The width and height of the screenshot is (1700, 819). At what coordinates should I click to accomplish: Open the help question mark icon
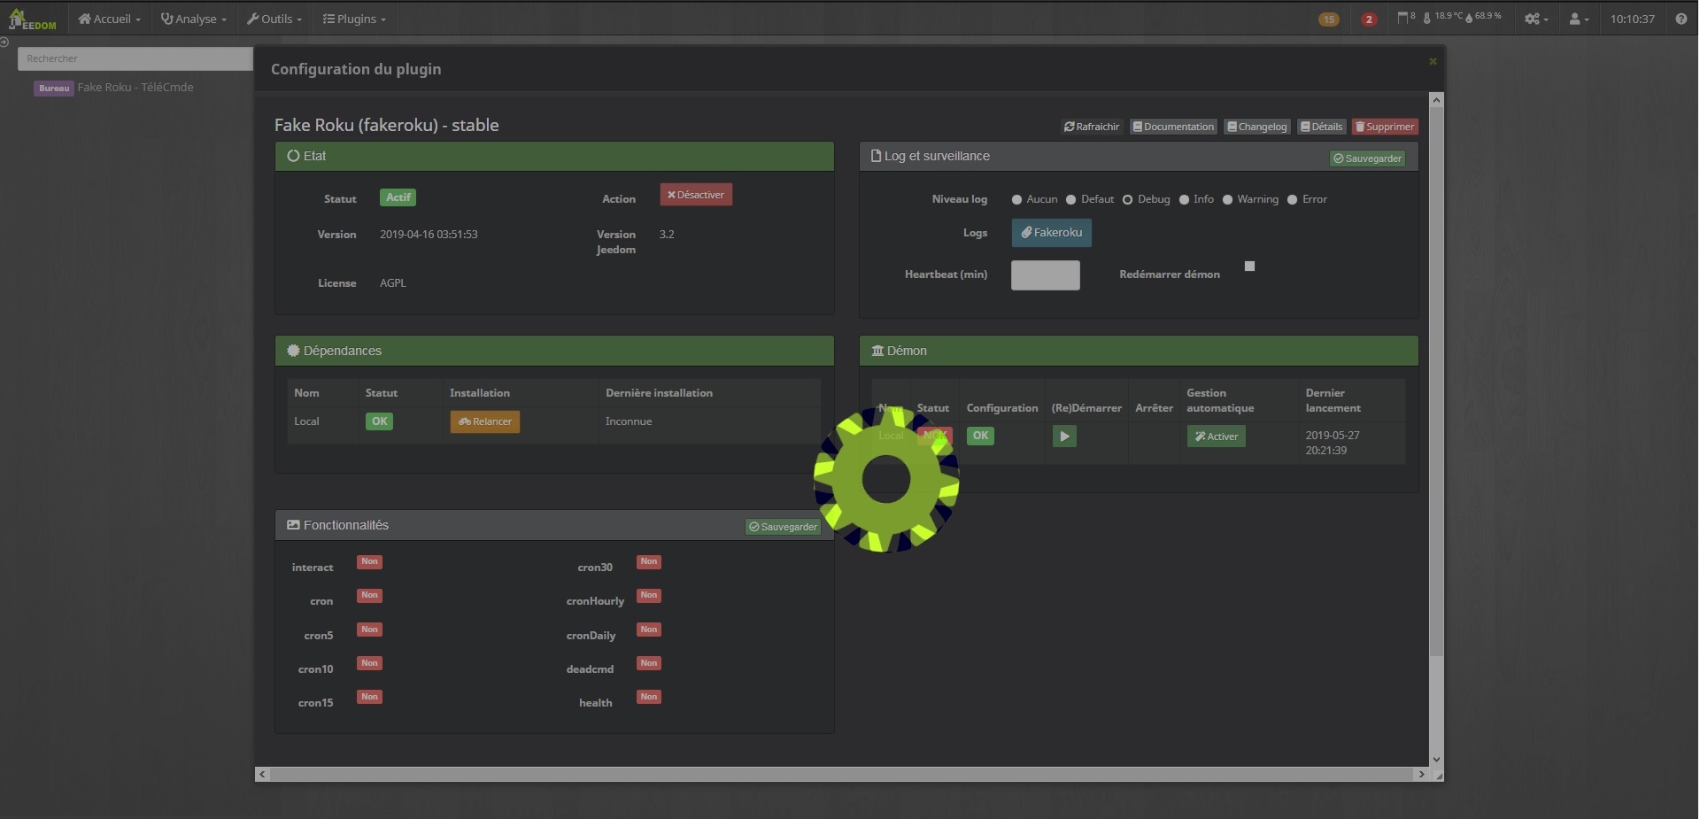[1681, 19]
